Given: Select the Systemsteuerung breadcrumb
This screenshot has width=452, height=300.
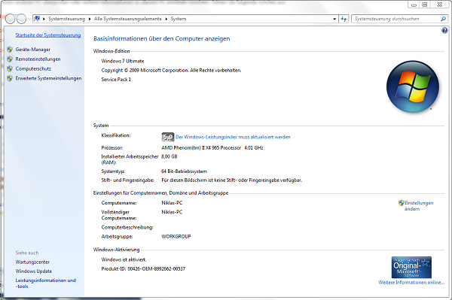Looking at the screenshot, I should [x=66, y=19].
